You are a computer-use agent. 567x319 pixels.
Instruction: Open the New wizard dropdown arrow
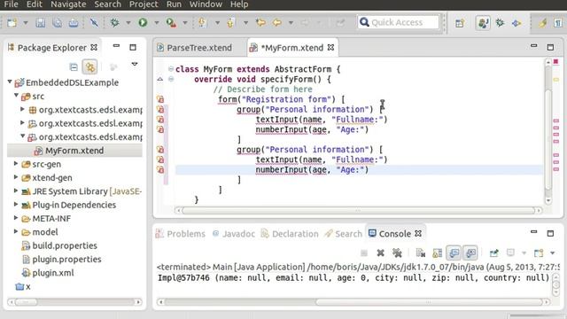point(26,23)
